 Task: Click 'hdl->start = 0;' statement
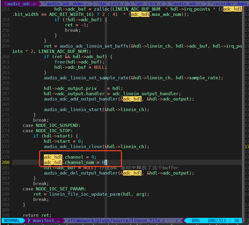pyautogui.click(x=63, y=141)
